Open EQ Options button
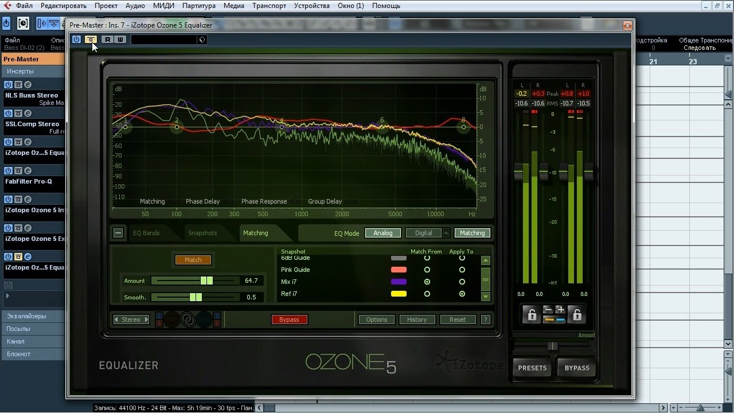734x413 pixels. pos(377,320)
